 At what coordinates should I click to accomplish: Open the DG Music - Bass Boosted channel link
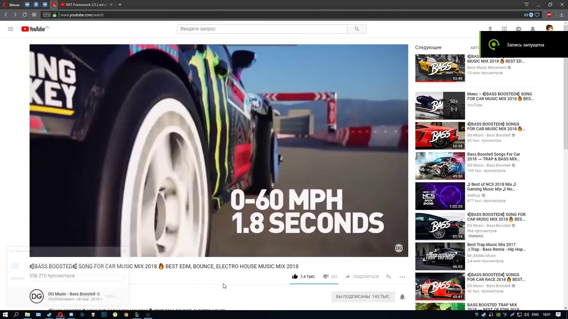[x=72, y=294]
